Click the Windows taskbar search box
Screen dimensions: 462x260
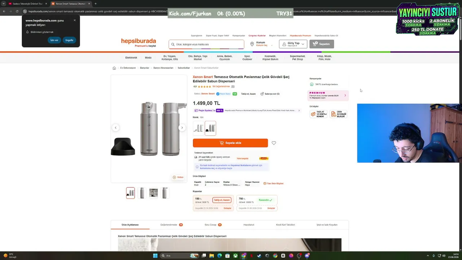point(180,256)
